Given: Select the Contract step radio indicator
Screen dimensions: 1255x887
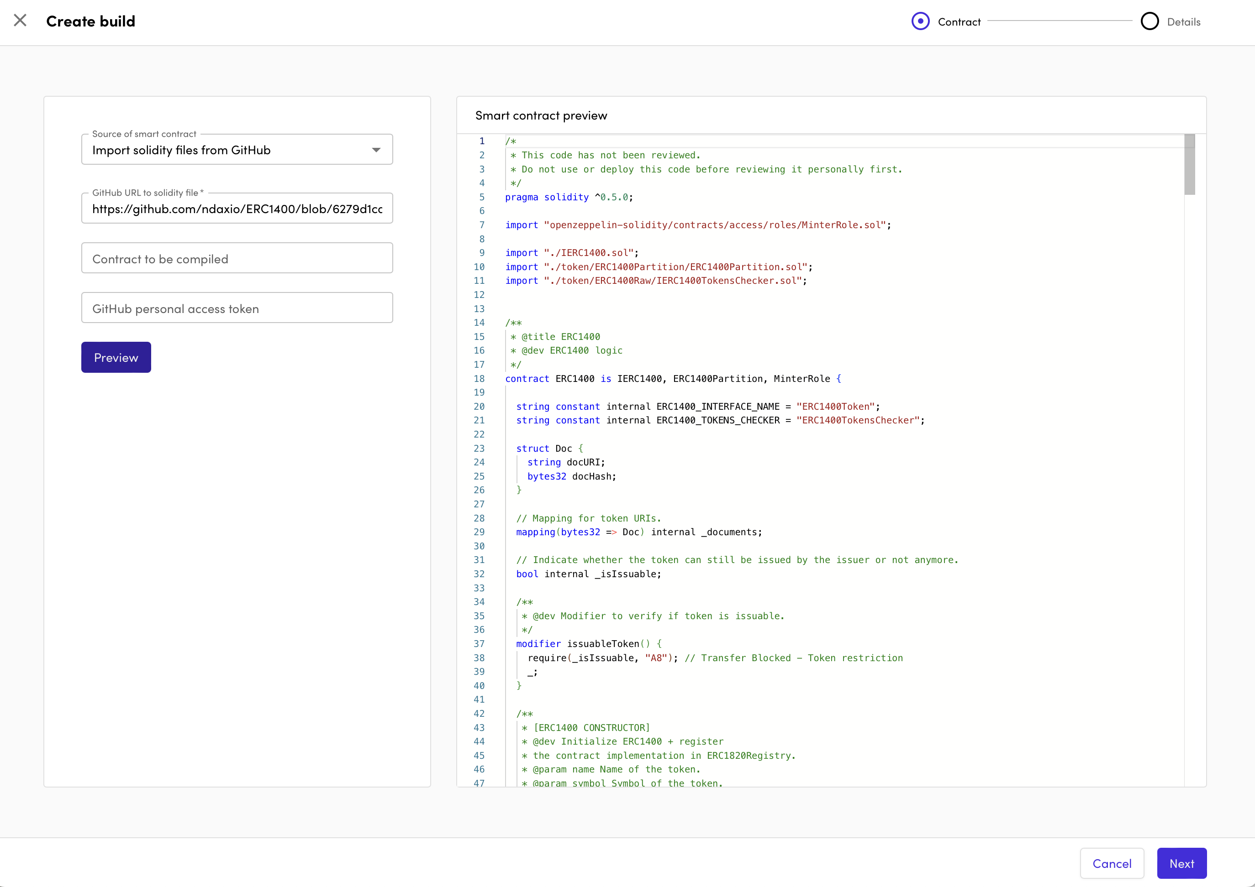Looking at the screenshot, I should (921, 21).
